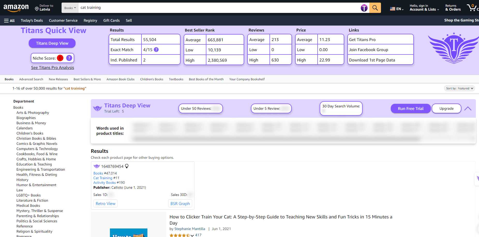This screenshot has height=237, width=479.
Task: Open the Books search category dropdown
Action: pos(70,8)
